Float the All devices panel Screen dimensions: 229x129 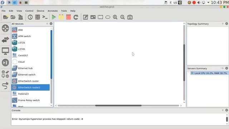47,24
